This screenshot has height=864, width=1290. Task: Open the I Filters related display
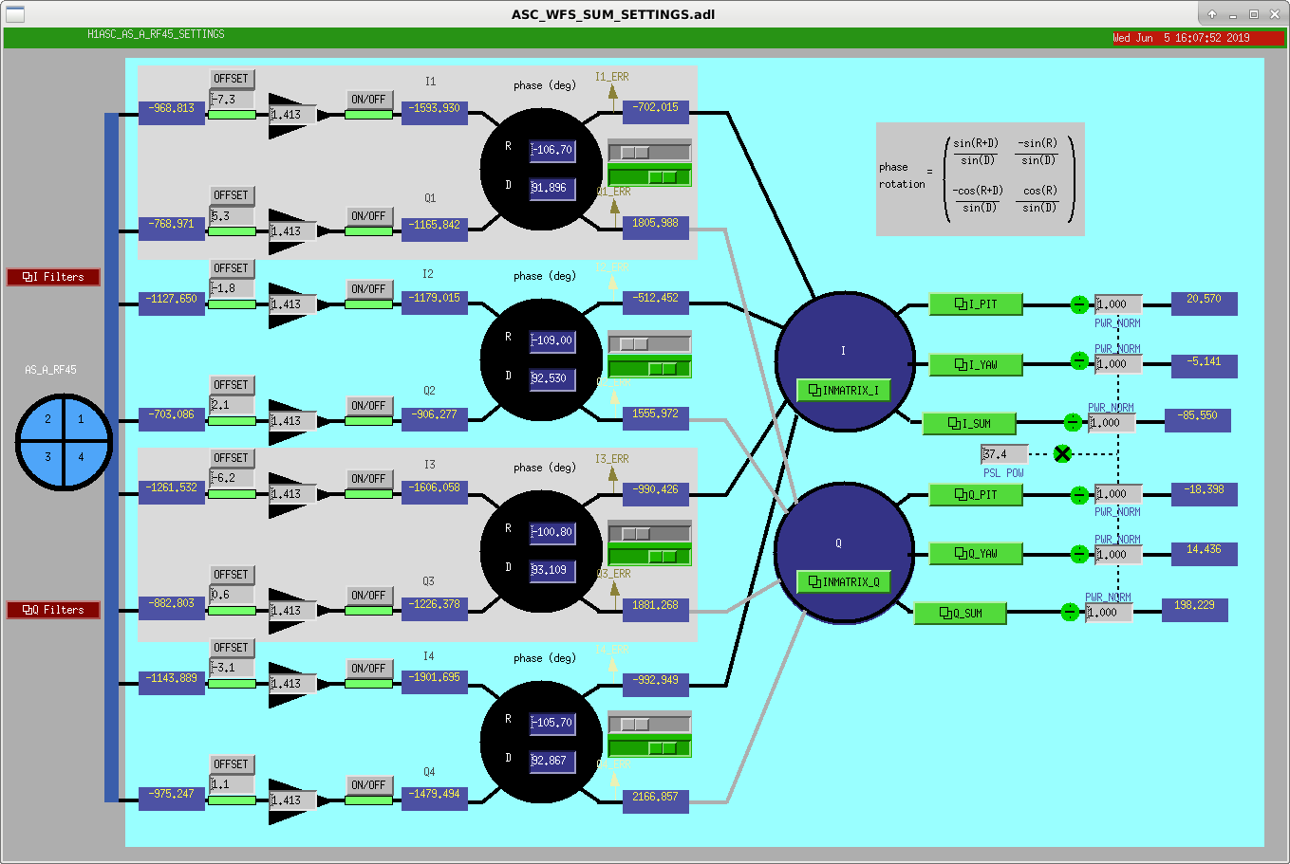tap(53, 277)
